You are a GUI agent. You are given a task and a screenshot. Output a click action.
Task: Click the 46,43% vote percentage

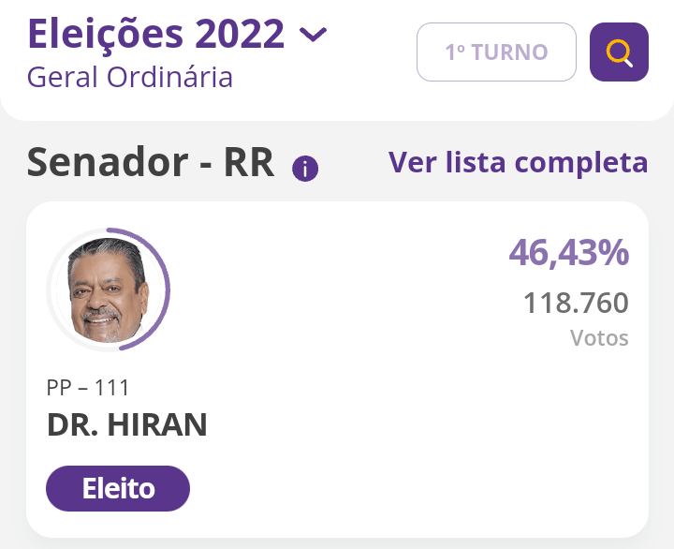pyautogui.click(x=569, y=252)
